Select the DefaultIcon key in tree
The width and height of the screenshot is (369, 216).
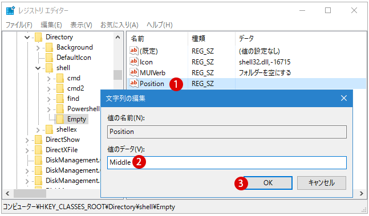tap(74, 58)
